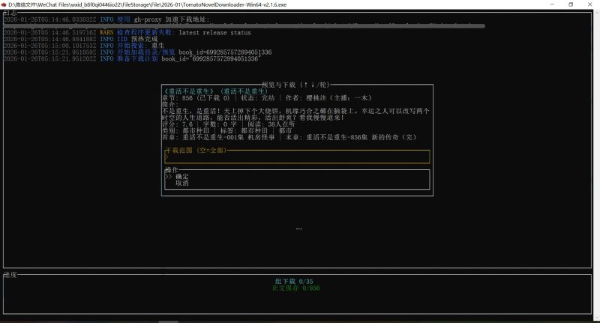Select the 取消 option in the 操作 box
The width and height of the screenshot is (600, 323).
pos(181,183)
